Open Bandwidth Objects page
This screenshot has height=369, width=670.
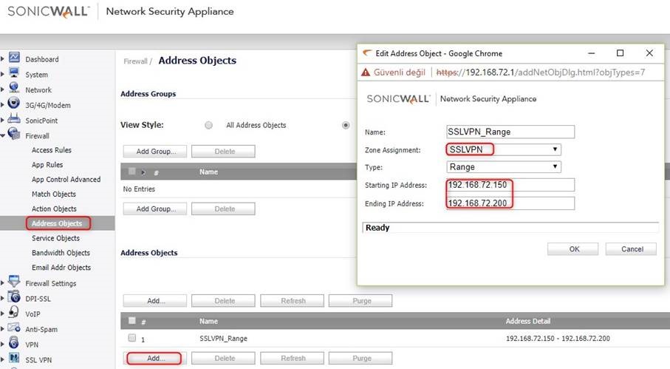click(x=61, y=253)
